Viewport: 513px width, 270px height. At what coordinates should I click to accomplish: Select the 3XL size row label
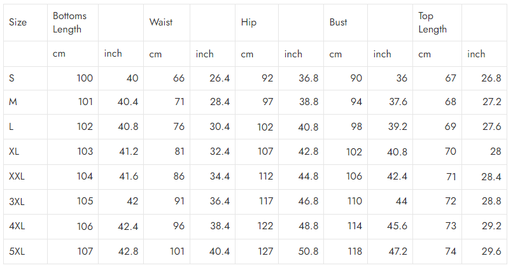[x=17, y=201]
